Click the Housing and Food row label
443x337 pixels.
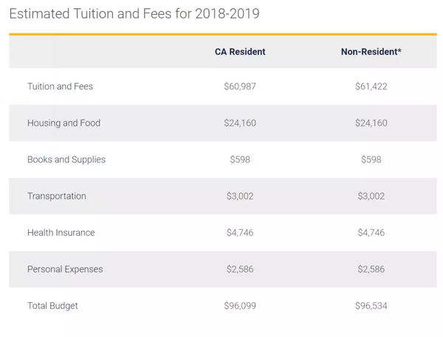(63, 123)
